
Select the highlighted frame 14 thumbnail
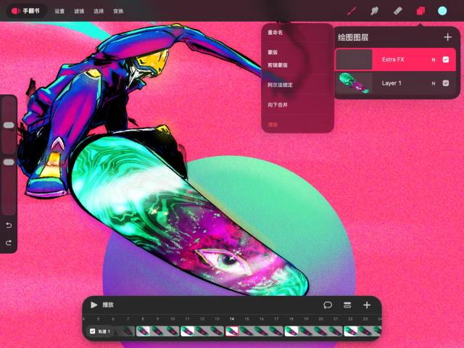[232, 331]
